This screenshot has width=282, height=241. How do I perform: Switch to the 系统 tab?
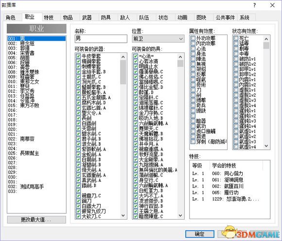click(x=245, y=17)
